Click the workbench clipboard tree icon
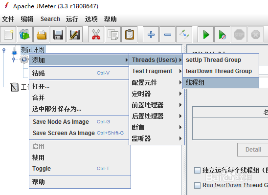The height and width of the screenshot is (195, 268). coord(14,87)
